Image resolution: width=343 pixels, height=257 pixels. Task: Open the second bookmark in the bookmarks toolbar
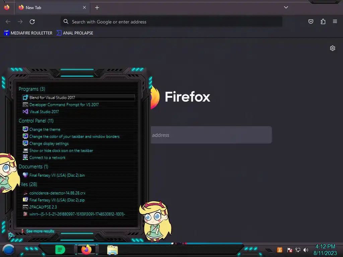[x=75, y=33]
